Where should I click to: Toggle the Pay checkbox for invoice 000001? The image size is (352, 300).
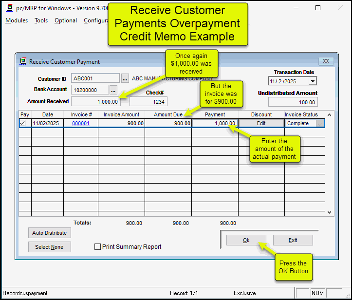[x=22, y=124]
